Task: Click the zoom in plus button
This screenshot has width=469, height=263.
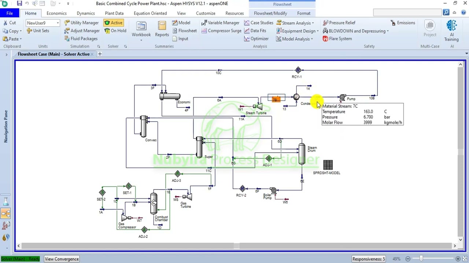Action: point(458,259)
